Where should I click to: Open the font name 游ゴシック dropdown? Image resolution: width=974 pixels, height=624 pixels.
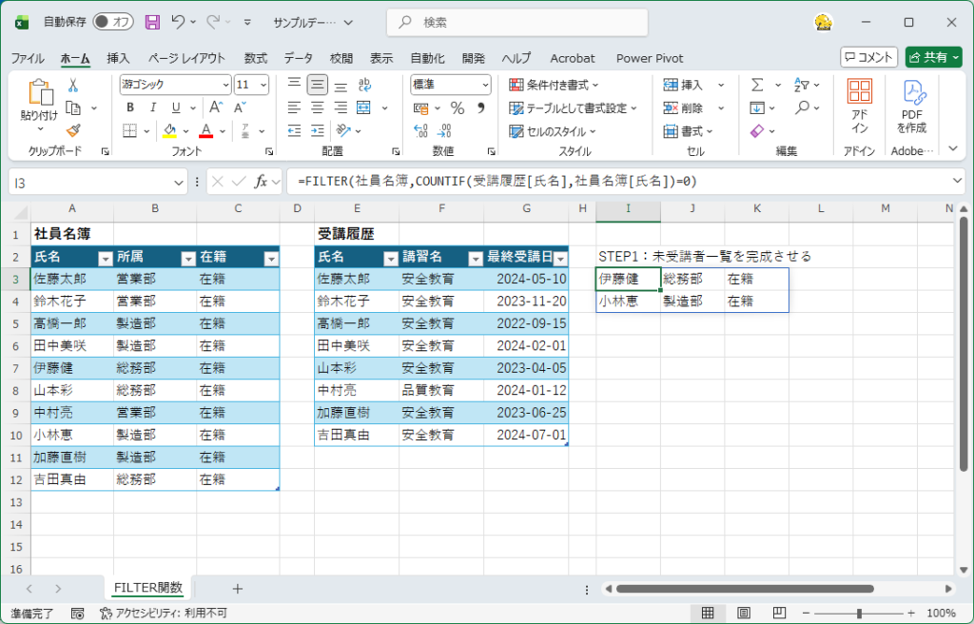point(225,85)
